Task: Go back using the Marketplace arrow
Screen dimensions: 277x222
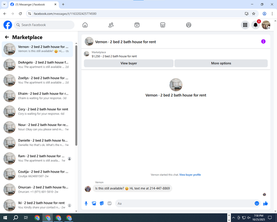Action: pos(7,37)
